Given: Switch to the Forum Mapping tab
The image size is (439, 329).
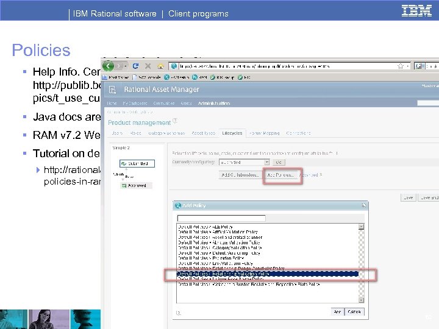Looking at the screenshot, I should 264,133.
